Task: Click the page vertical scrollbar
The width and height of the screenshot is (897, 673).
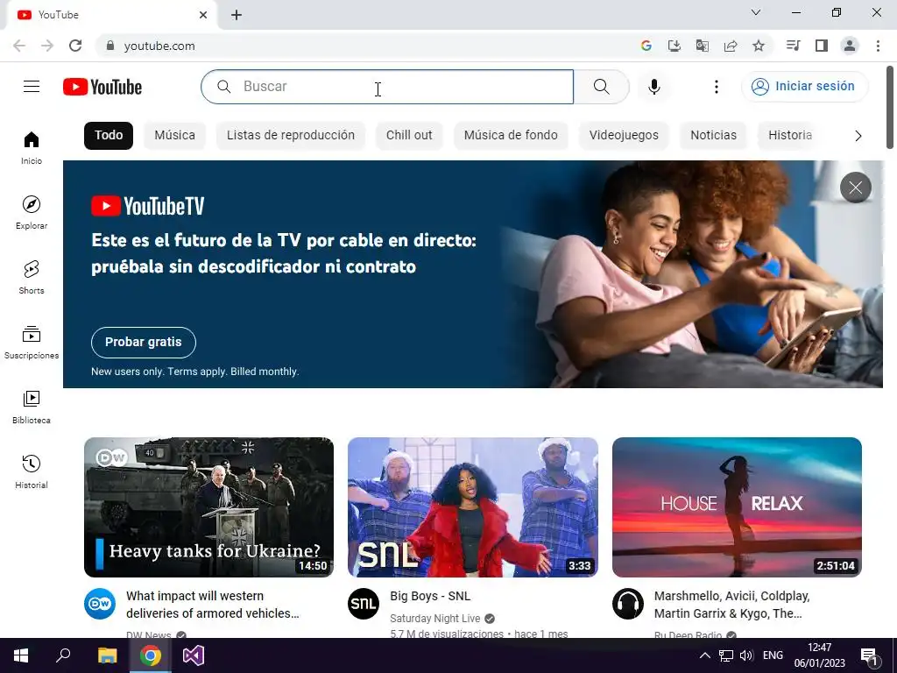Action: [890, 108]
